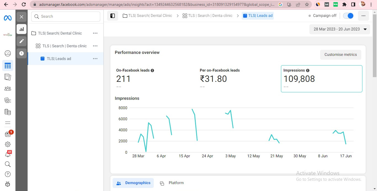The width and height of the screenshot is (377, 191).
Task: Open the charts view icon
Action: pos(22,29)
